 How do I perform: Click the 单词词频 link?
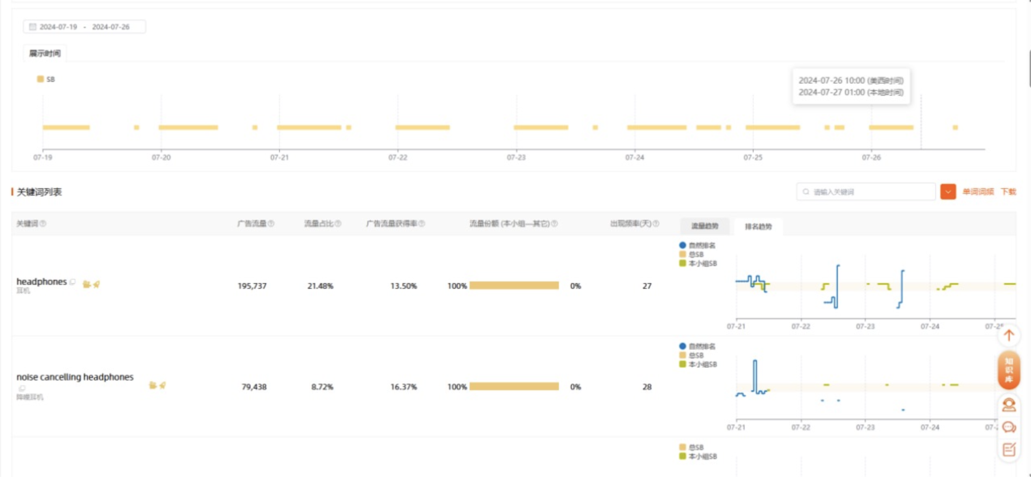tap(978, 191)
